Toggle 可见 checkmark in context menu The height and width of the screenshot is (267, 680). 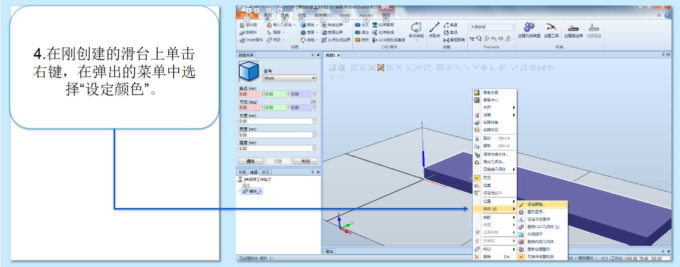tap(477, 177)
